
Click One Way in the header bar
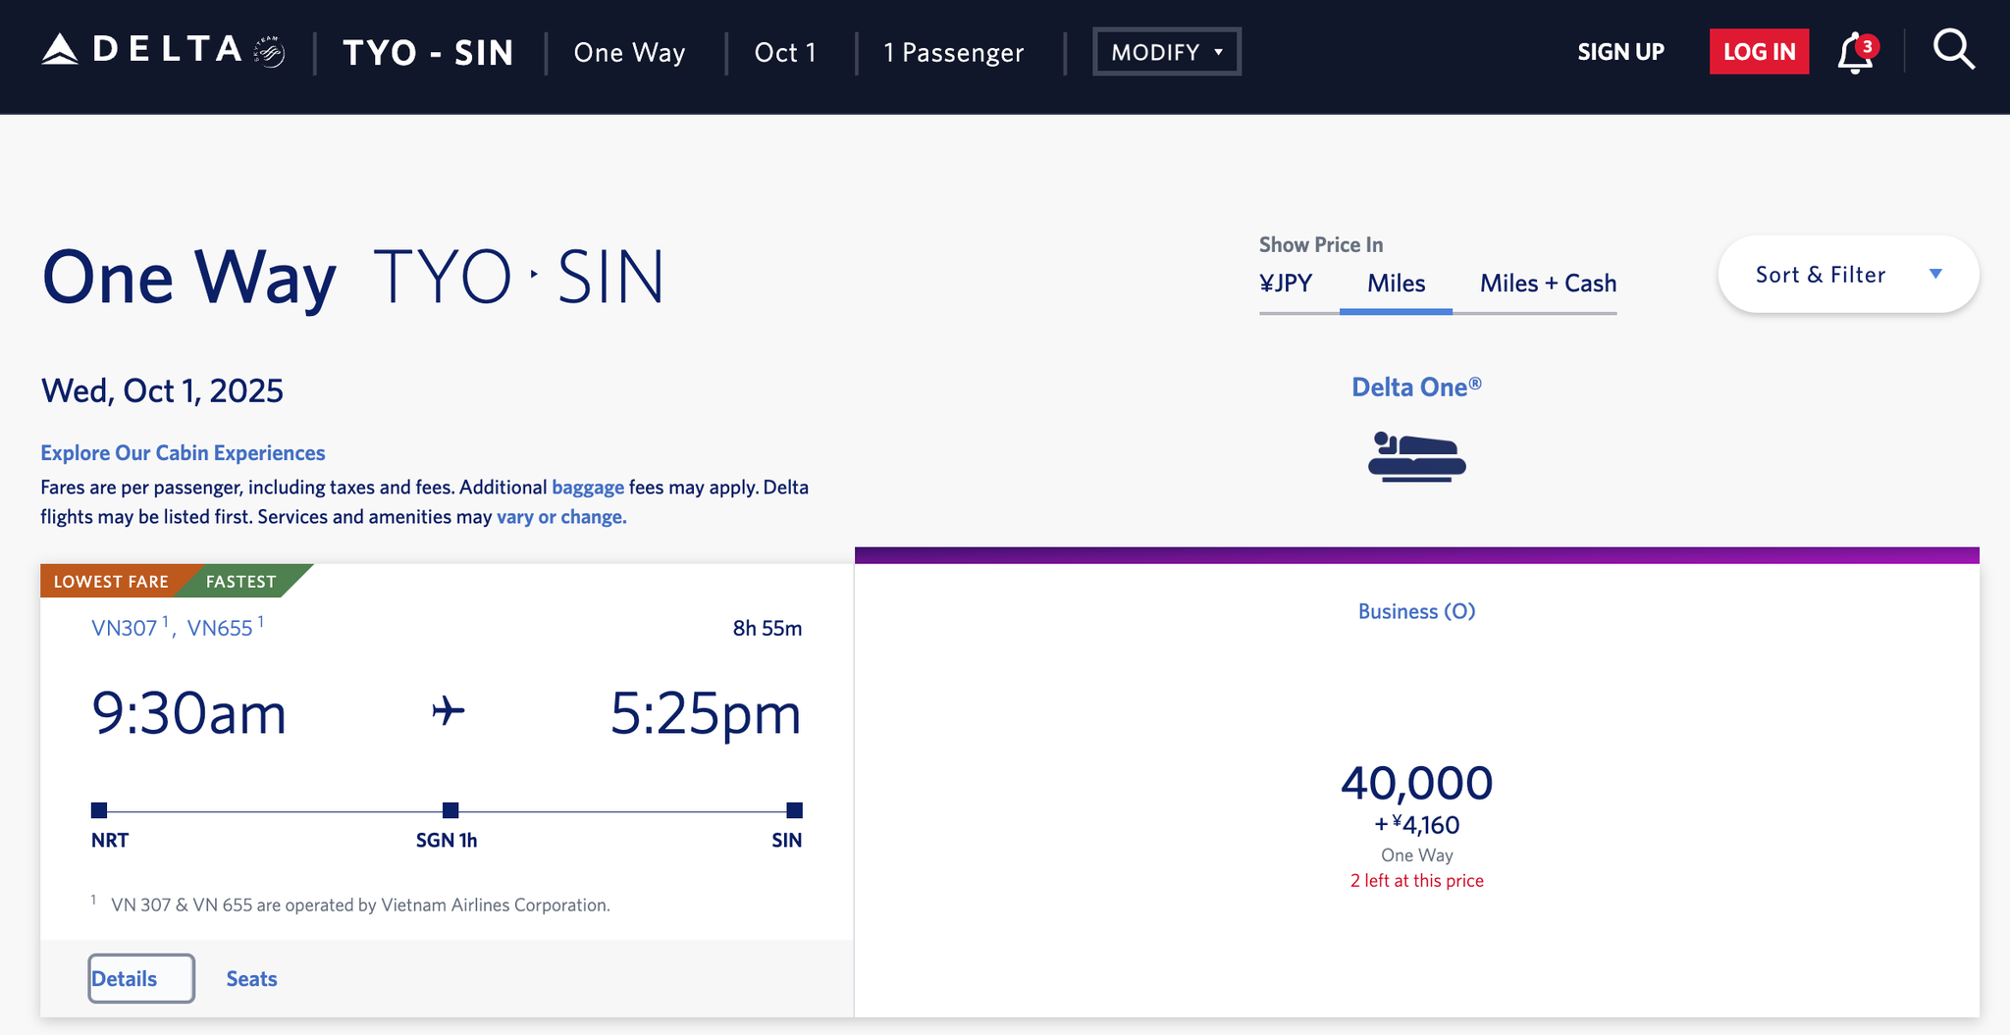click(629, 52)
